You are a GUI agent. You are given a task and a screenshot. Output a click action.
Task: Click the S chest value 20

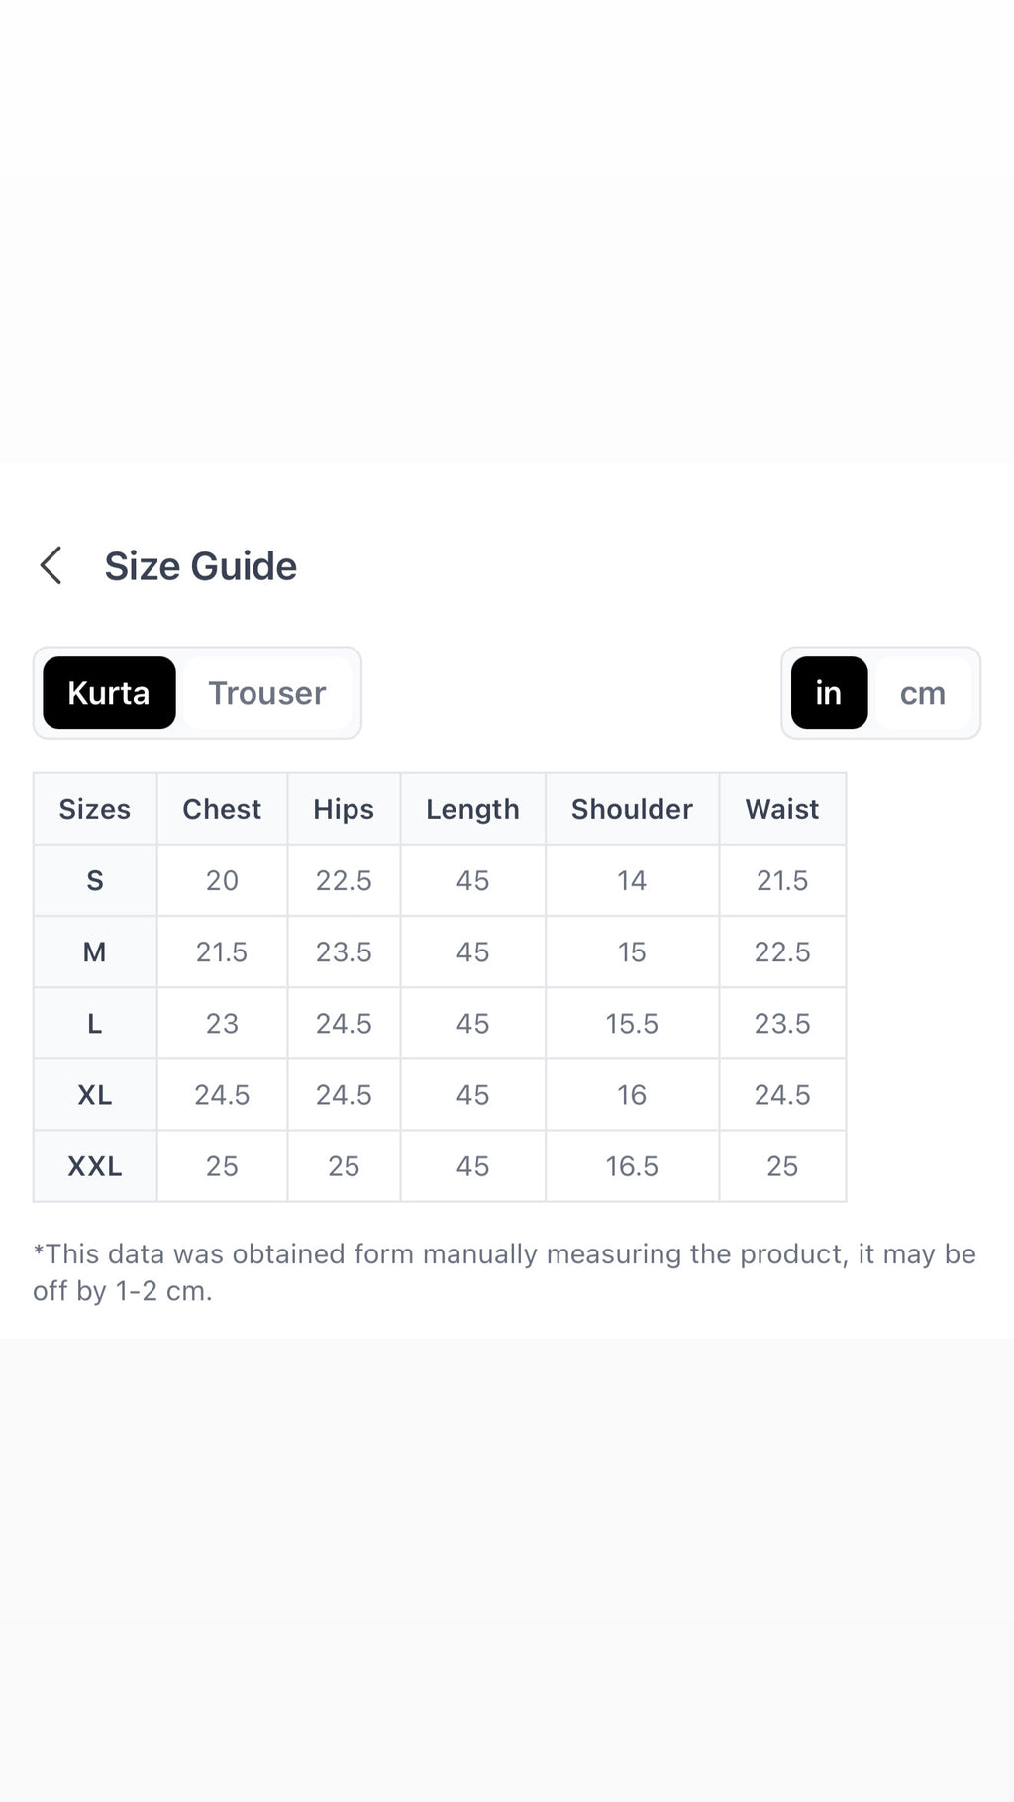pyautogui.click(x=222, y=880)
